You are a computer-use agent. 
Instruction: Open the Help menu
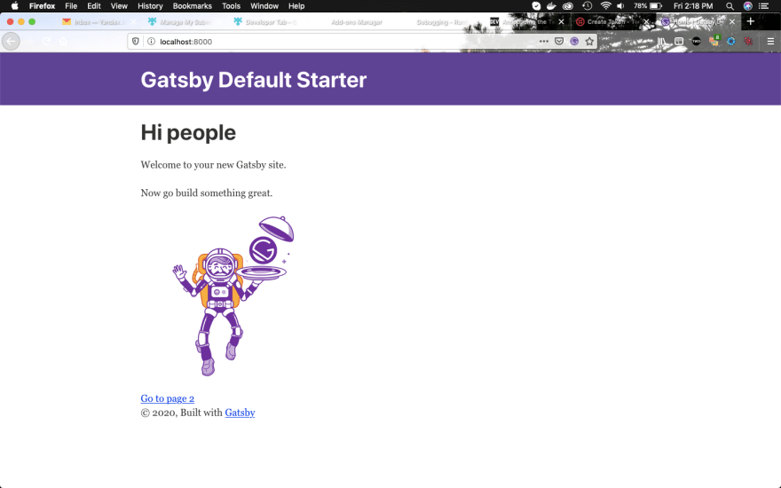[296, 6]
